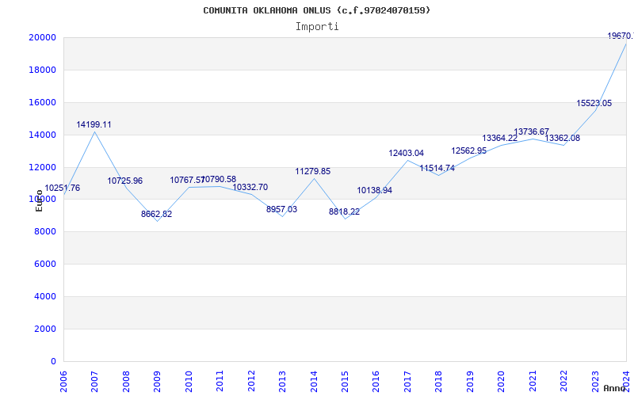
Task: Select the 11279.85 data label
Action: 313,171
